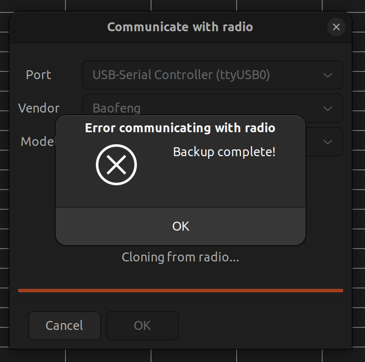365x362 pixels.
Task: Expand the Model dropdown chevron
Action: click(327, 142)
